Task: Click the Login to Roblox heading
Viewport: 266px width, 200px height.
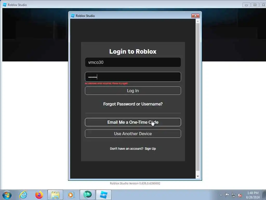Action: pos(133,52)
